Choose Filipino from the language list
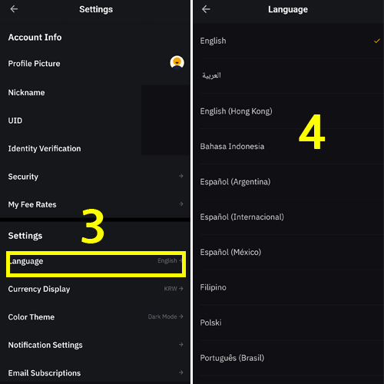This screenshot has height=384, width=384. [289, 287]
